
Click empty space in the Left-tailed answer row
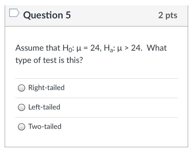point(123,107)
